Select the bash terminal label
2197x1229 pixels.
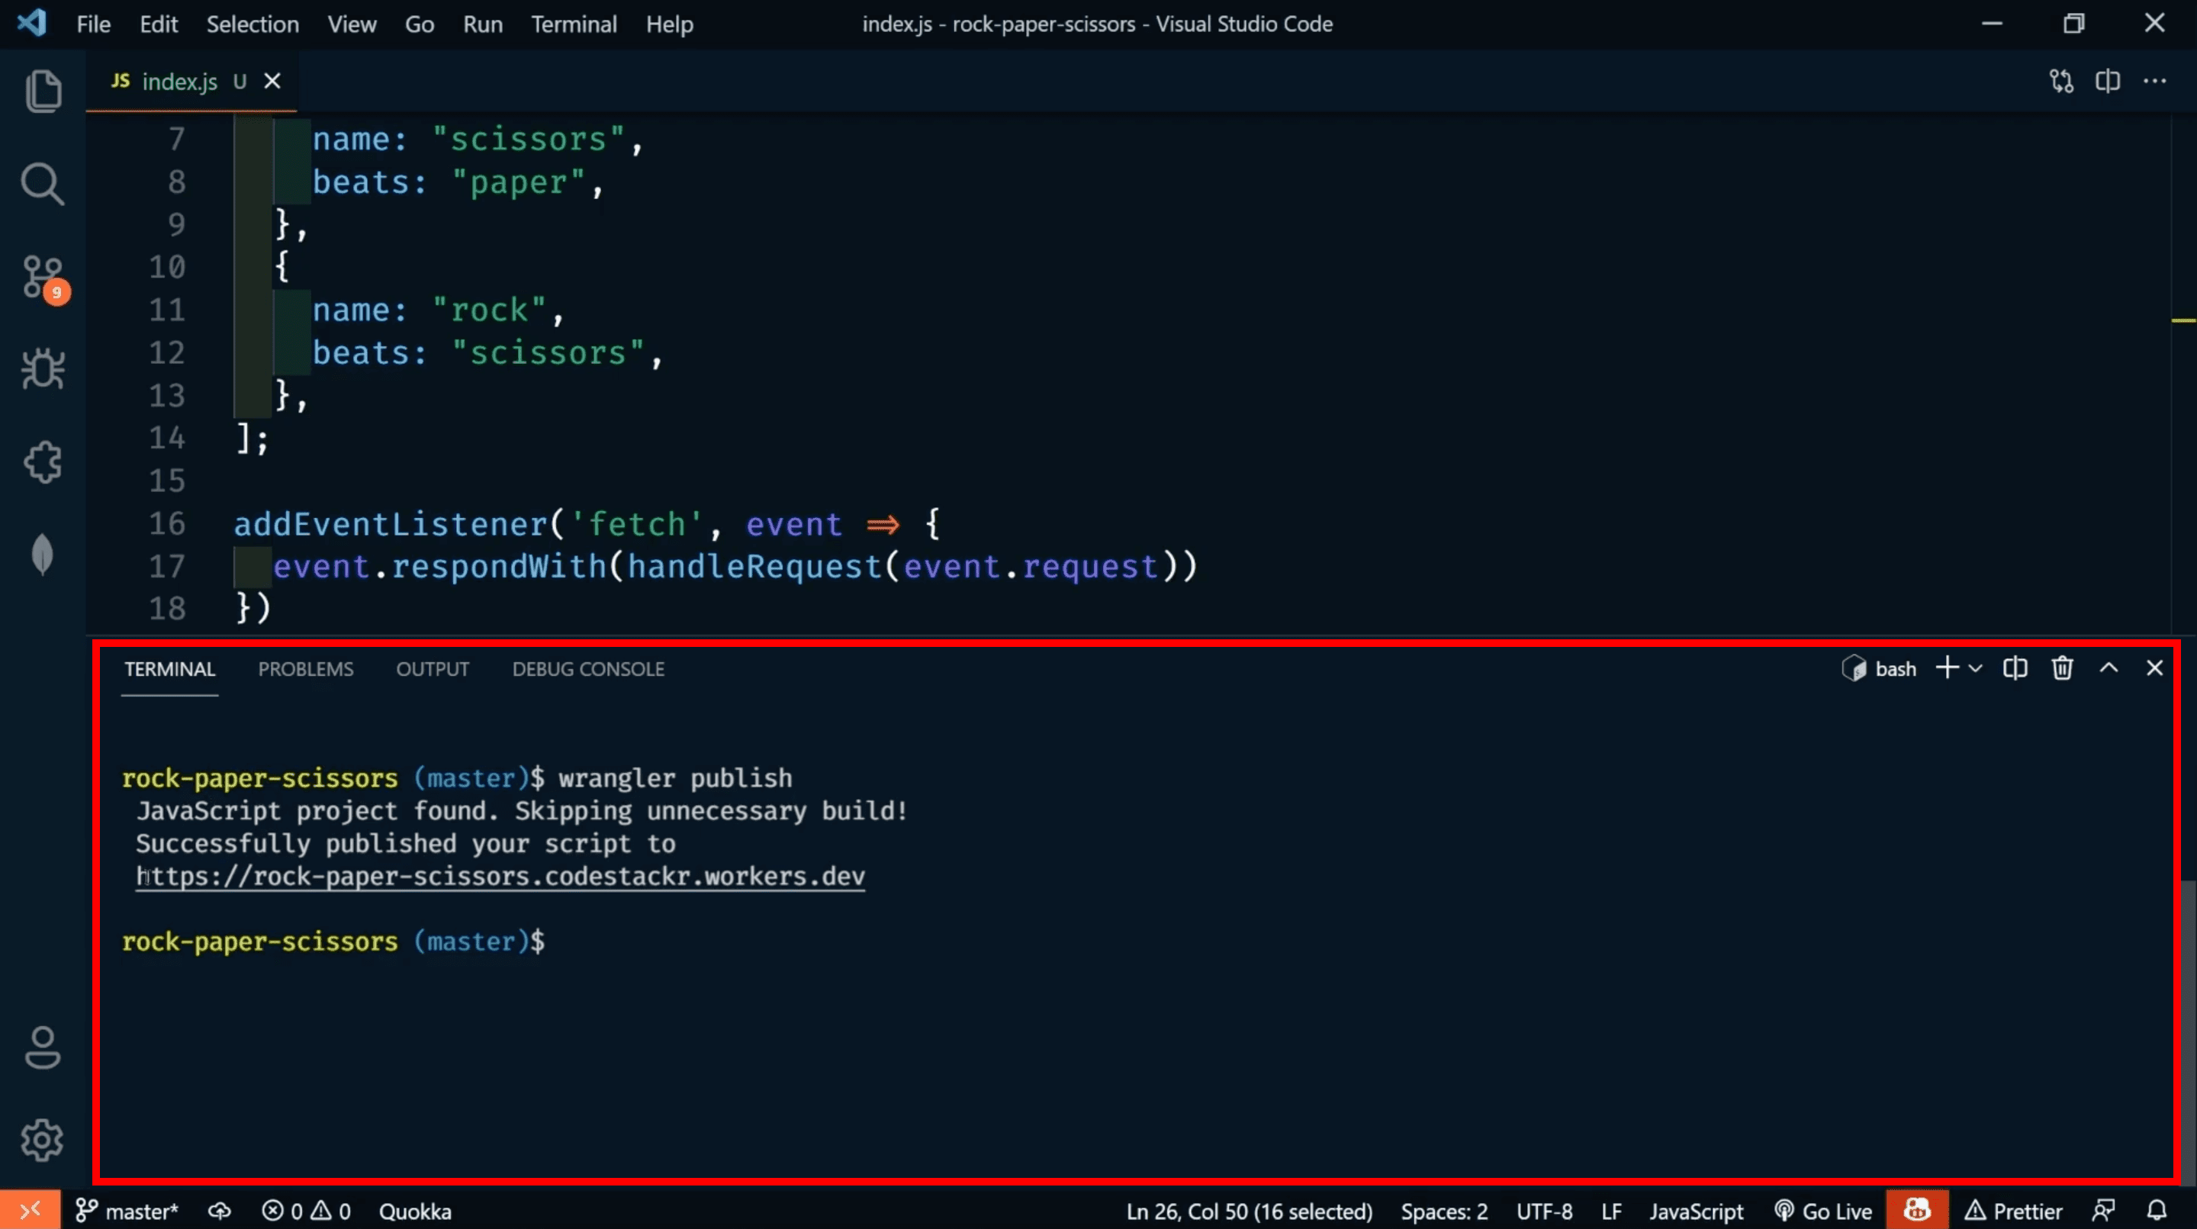click(1879, 668)
